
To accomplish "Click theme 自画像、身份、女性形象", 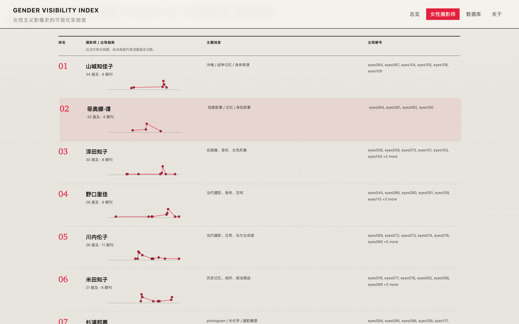I will (x=227, y=150).
